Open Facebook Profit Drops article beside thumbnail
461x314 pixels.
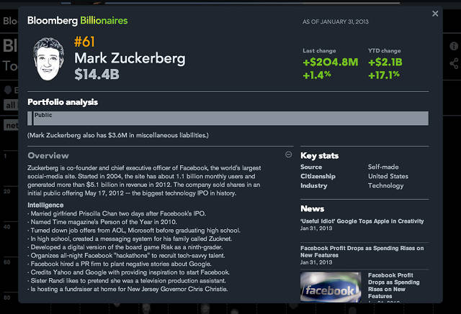(393, 282)
